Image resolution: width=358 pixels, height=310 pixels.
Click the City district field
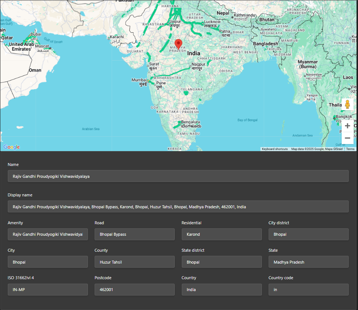(x=308, y=234)
